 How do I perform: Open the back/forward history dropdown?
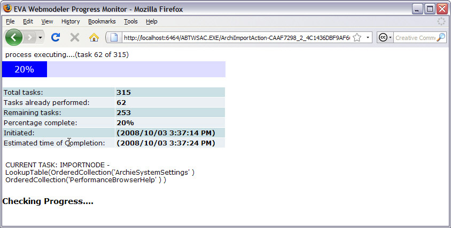[41, 38]
